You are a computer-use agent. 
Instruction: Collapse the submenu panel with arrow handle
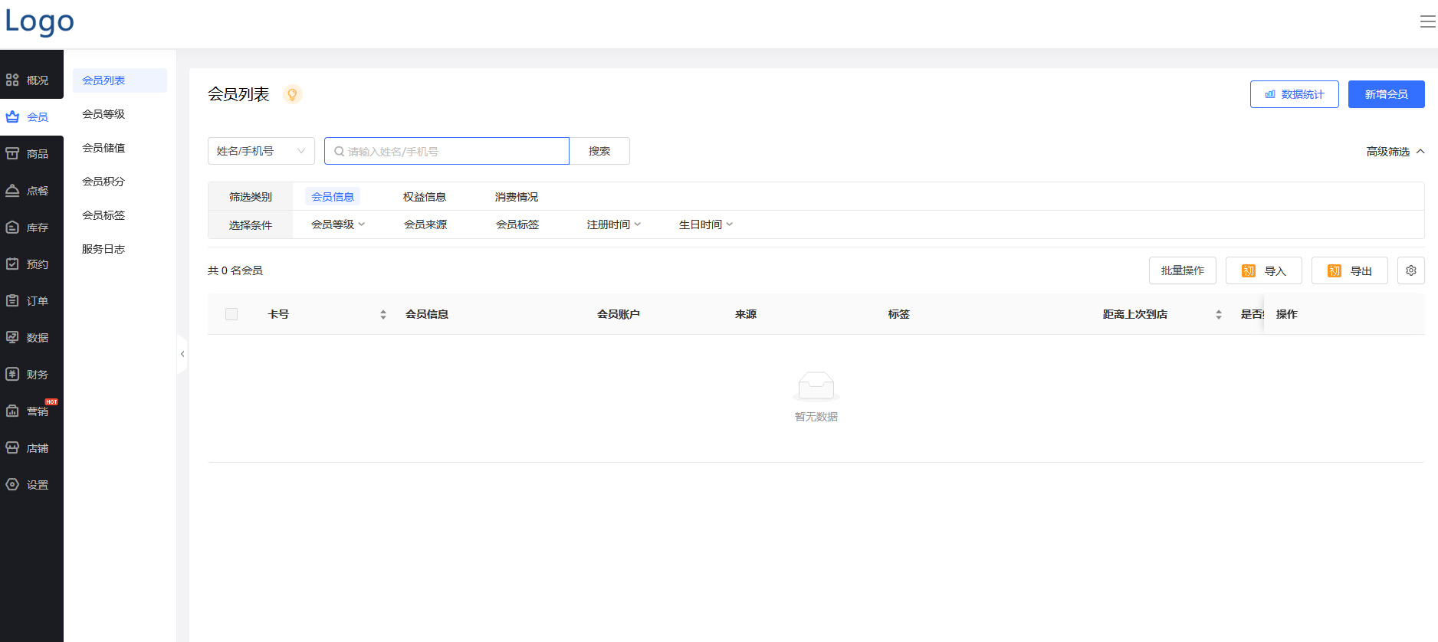182,354
